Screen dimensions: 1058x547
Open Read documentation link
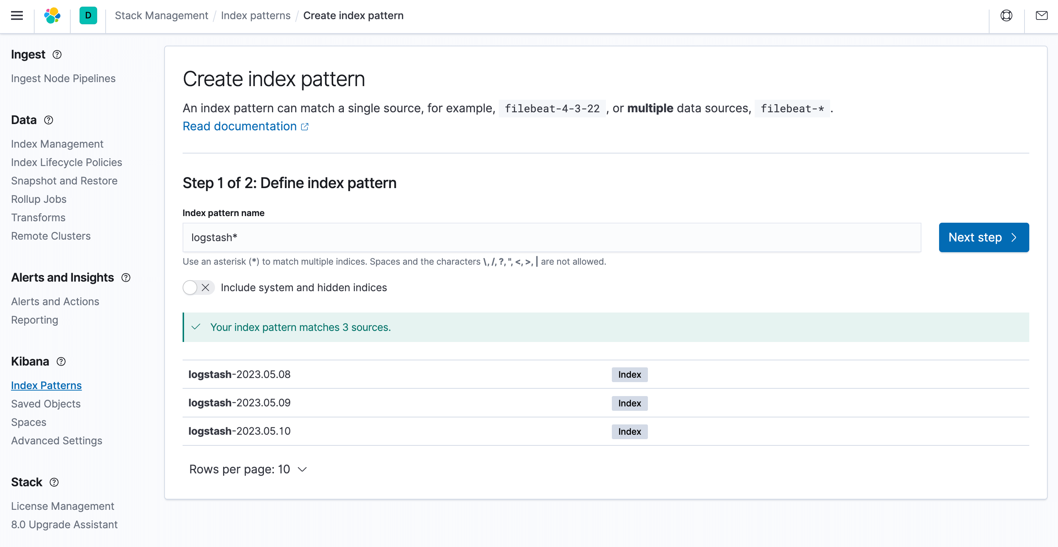[x=245, y=127]
